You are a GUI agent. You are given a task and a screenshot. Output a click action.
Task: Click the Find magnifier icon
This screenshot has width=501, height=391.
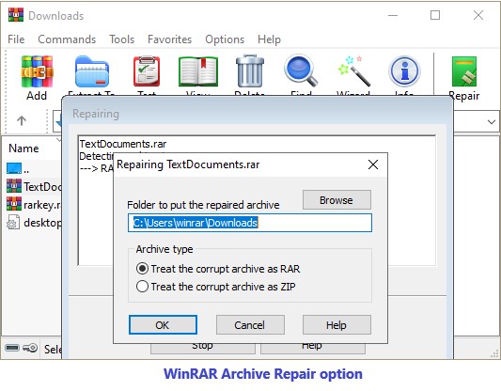click(x=301, y=70)
